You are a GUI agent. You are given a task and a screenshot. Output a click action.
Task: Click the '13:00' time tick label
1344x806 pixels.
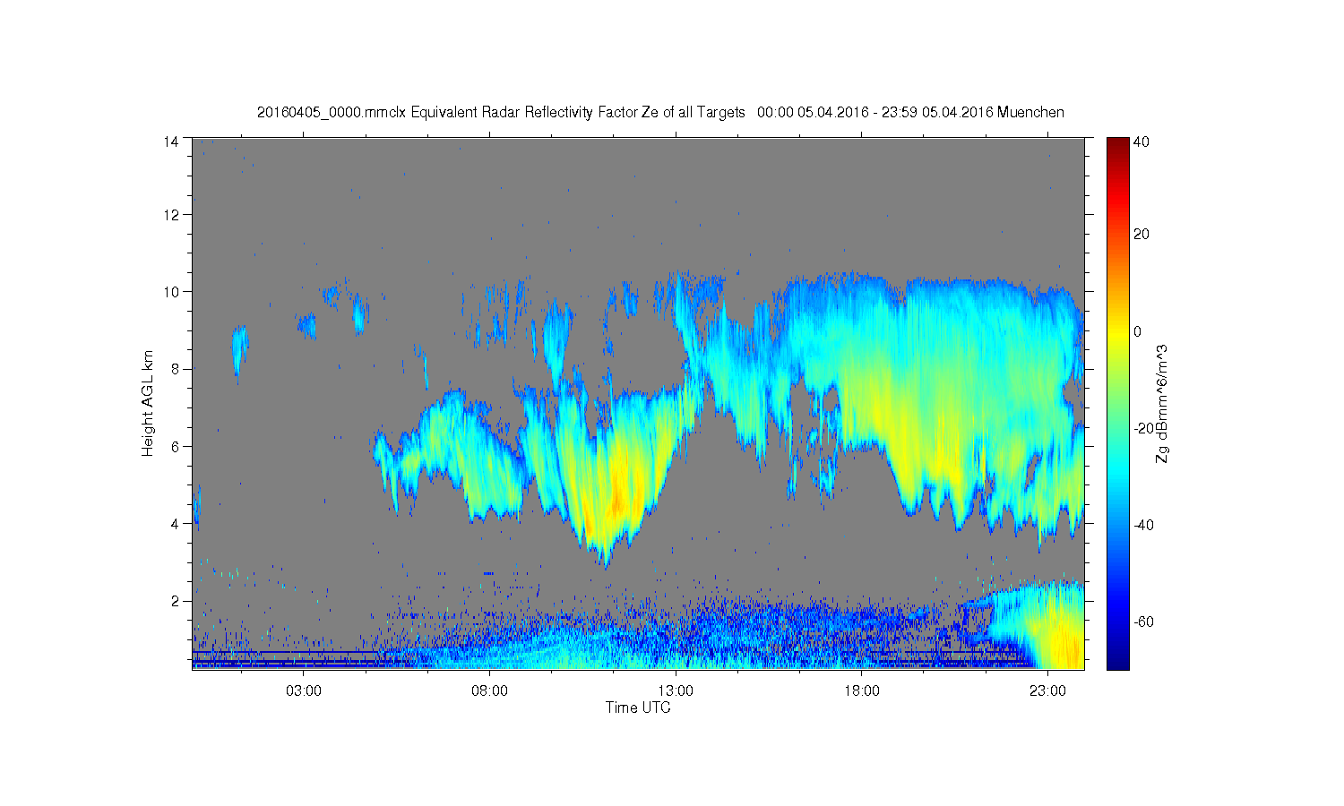click(x=676, y=691)
